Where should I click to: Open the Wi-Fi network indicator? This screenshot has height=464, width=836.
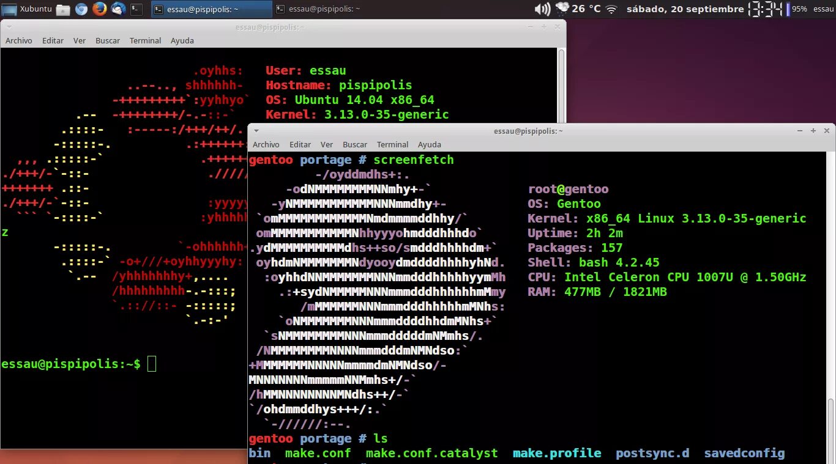[611, 9]
